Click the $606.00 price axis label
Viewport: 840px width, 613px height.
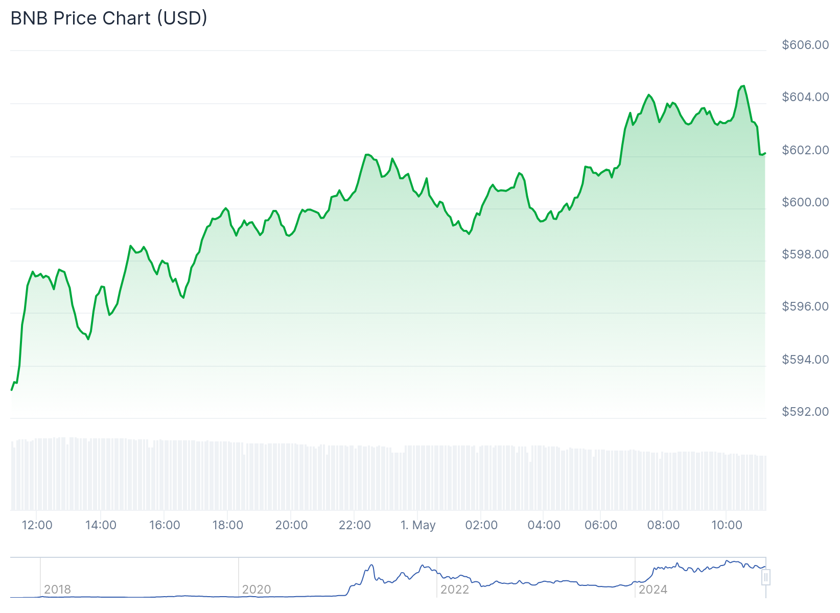pyautogui.click(x=805, y=45)
